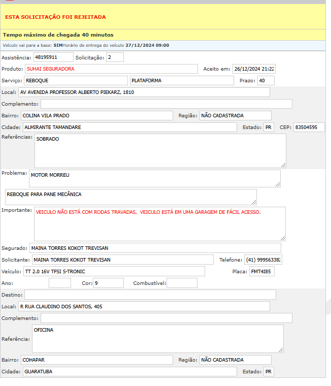Select the Cidade field showing GUARATUBA
This screenshot has width=331, height=386.
tap(129, 371)
